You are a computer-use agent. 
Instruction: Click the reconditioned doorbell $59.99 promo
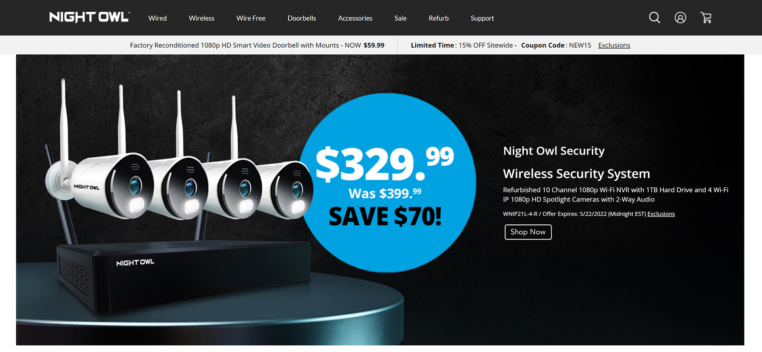(x=257, y=45)
